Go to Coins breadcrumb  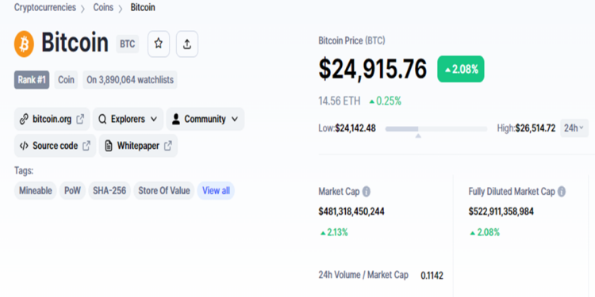[103, 8]
